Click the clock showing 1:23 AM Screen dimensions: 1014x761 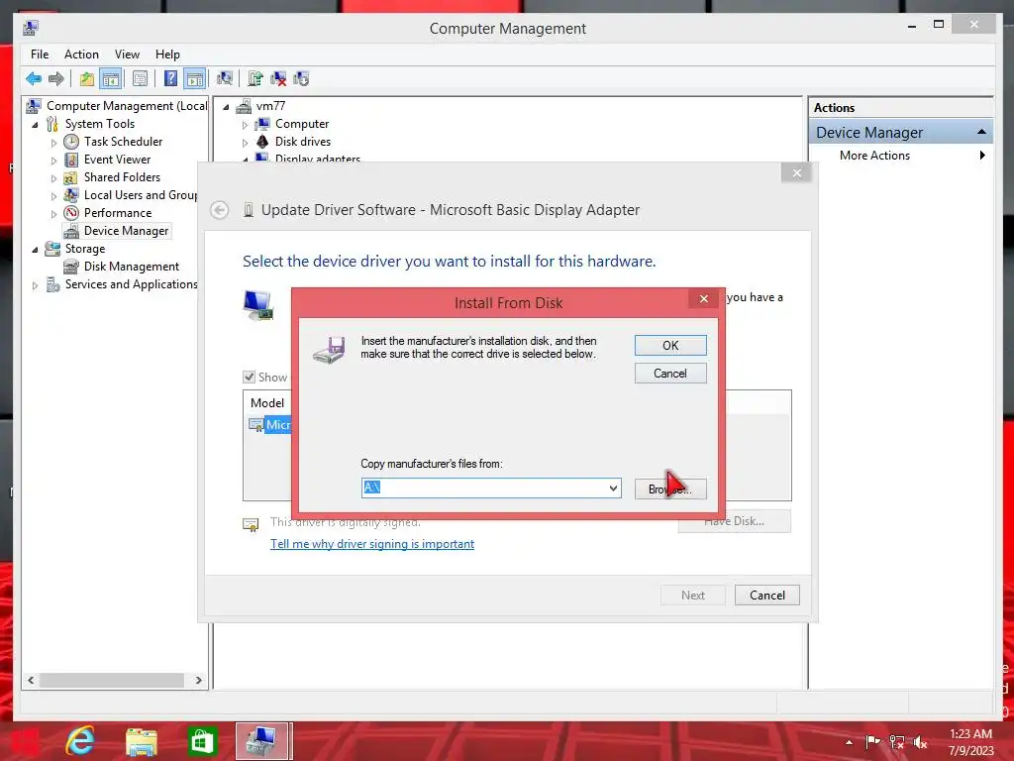pos(970,734)
